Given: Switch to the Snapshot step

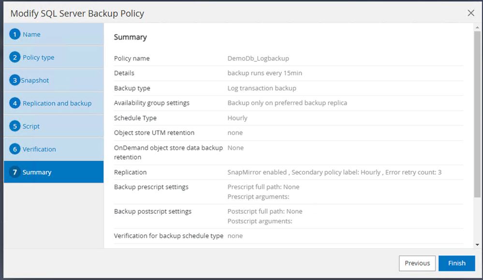Looking at the screenshot, I should (35, 80).
